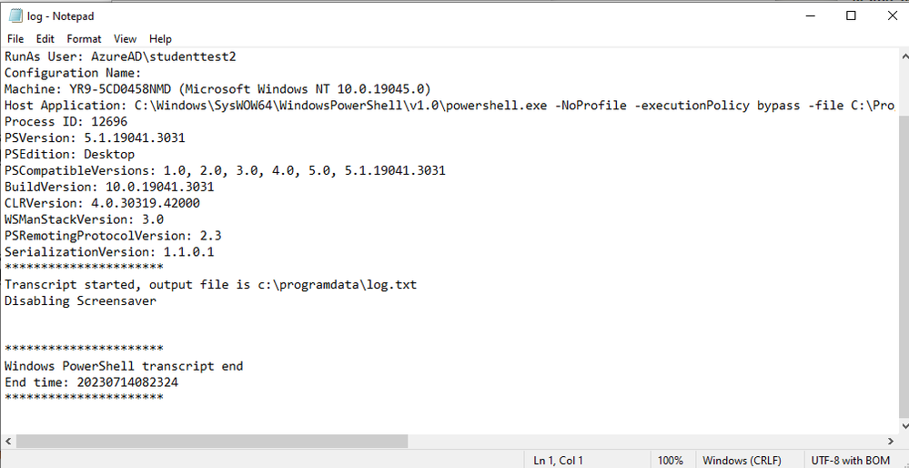Screen dimensions: 909x468
Task: Click the 100% zoom status indicator
Action: (671, 461)
